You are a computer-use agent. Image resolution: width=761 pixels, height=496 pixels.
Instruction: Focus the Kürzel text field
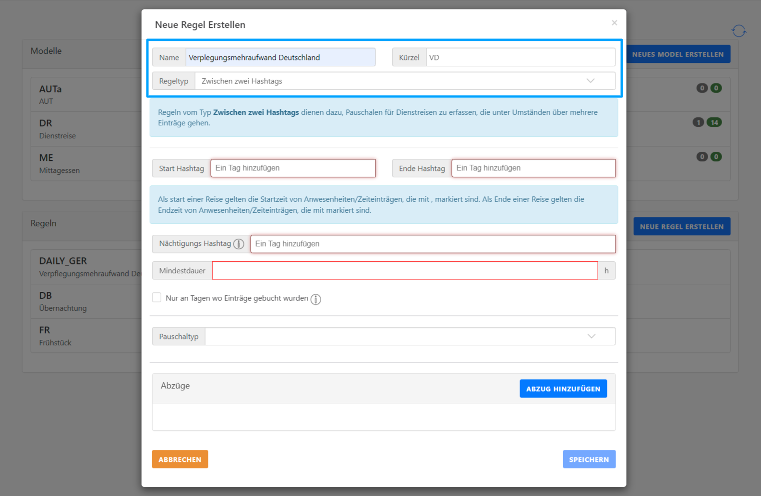(x=520, y=58)
